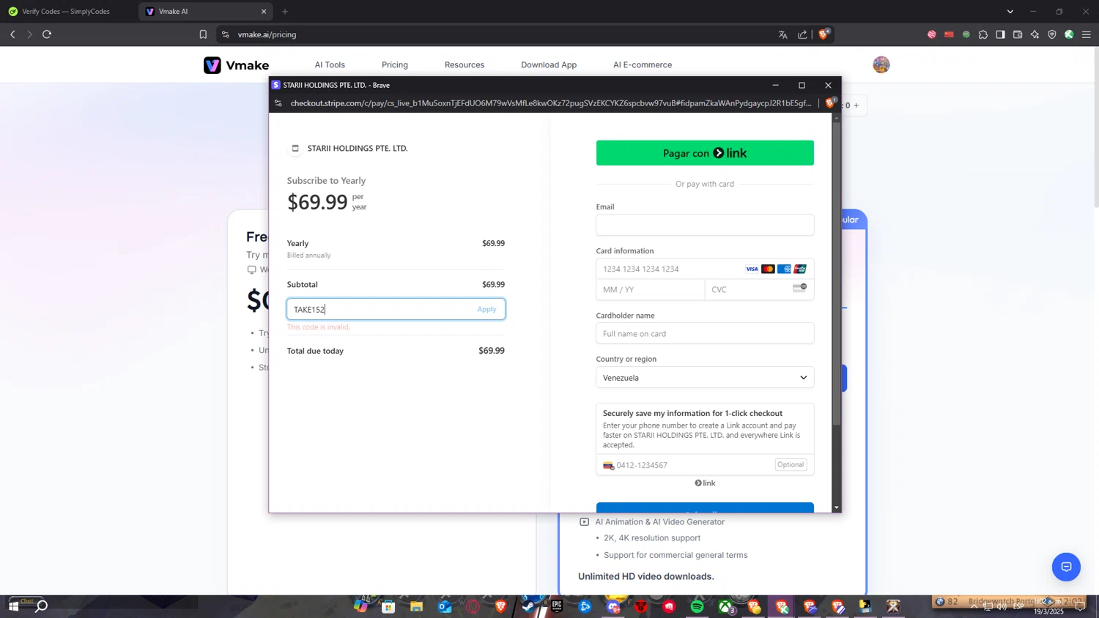Open File Explorer from the taskbar

click(416, 606)
